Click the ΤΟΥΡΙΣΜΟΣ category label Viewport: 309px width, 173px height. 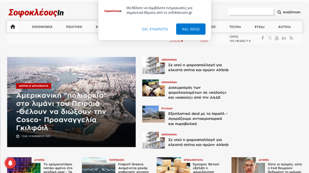(x=117, y=160)
